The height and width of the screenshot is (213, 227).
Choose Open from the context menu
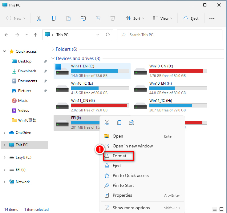click(142, 136)
